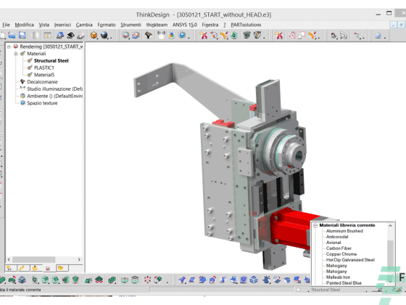The height and width of the screenshot is (305, 406).
Task: Collapse the Materiali libreria corrente list
Action: [x=315, y=225]
